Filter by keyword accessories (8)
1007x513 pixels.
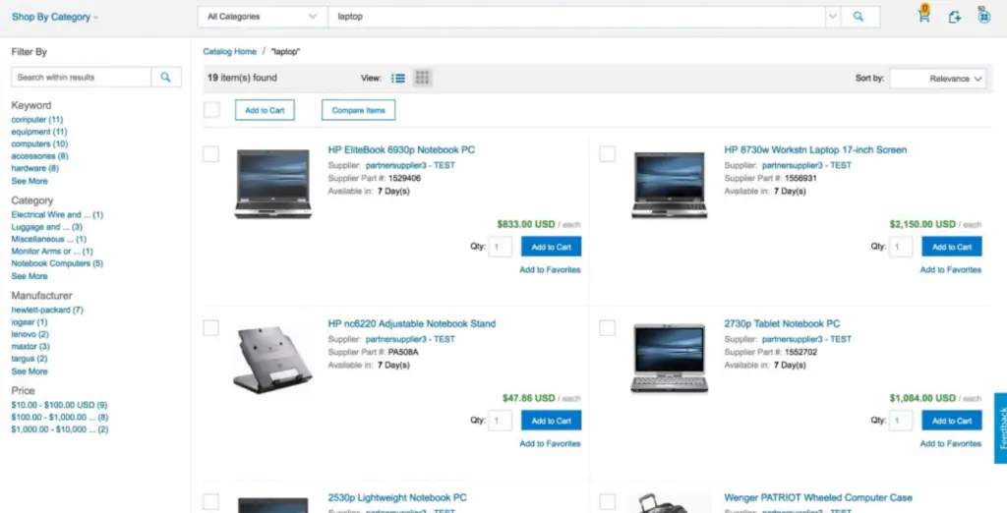click(x=39, y=156)
